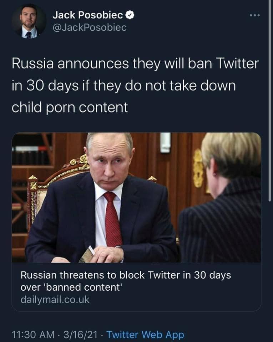Click the Twitter Web App source label

(x=145, y=335)
